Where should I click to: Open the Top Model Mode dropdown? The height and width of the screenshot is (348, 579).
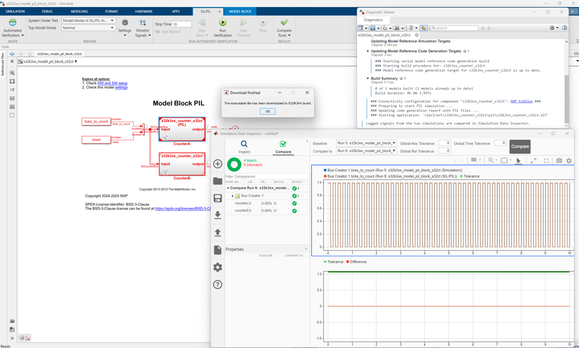point(88,28)
